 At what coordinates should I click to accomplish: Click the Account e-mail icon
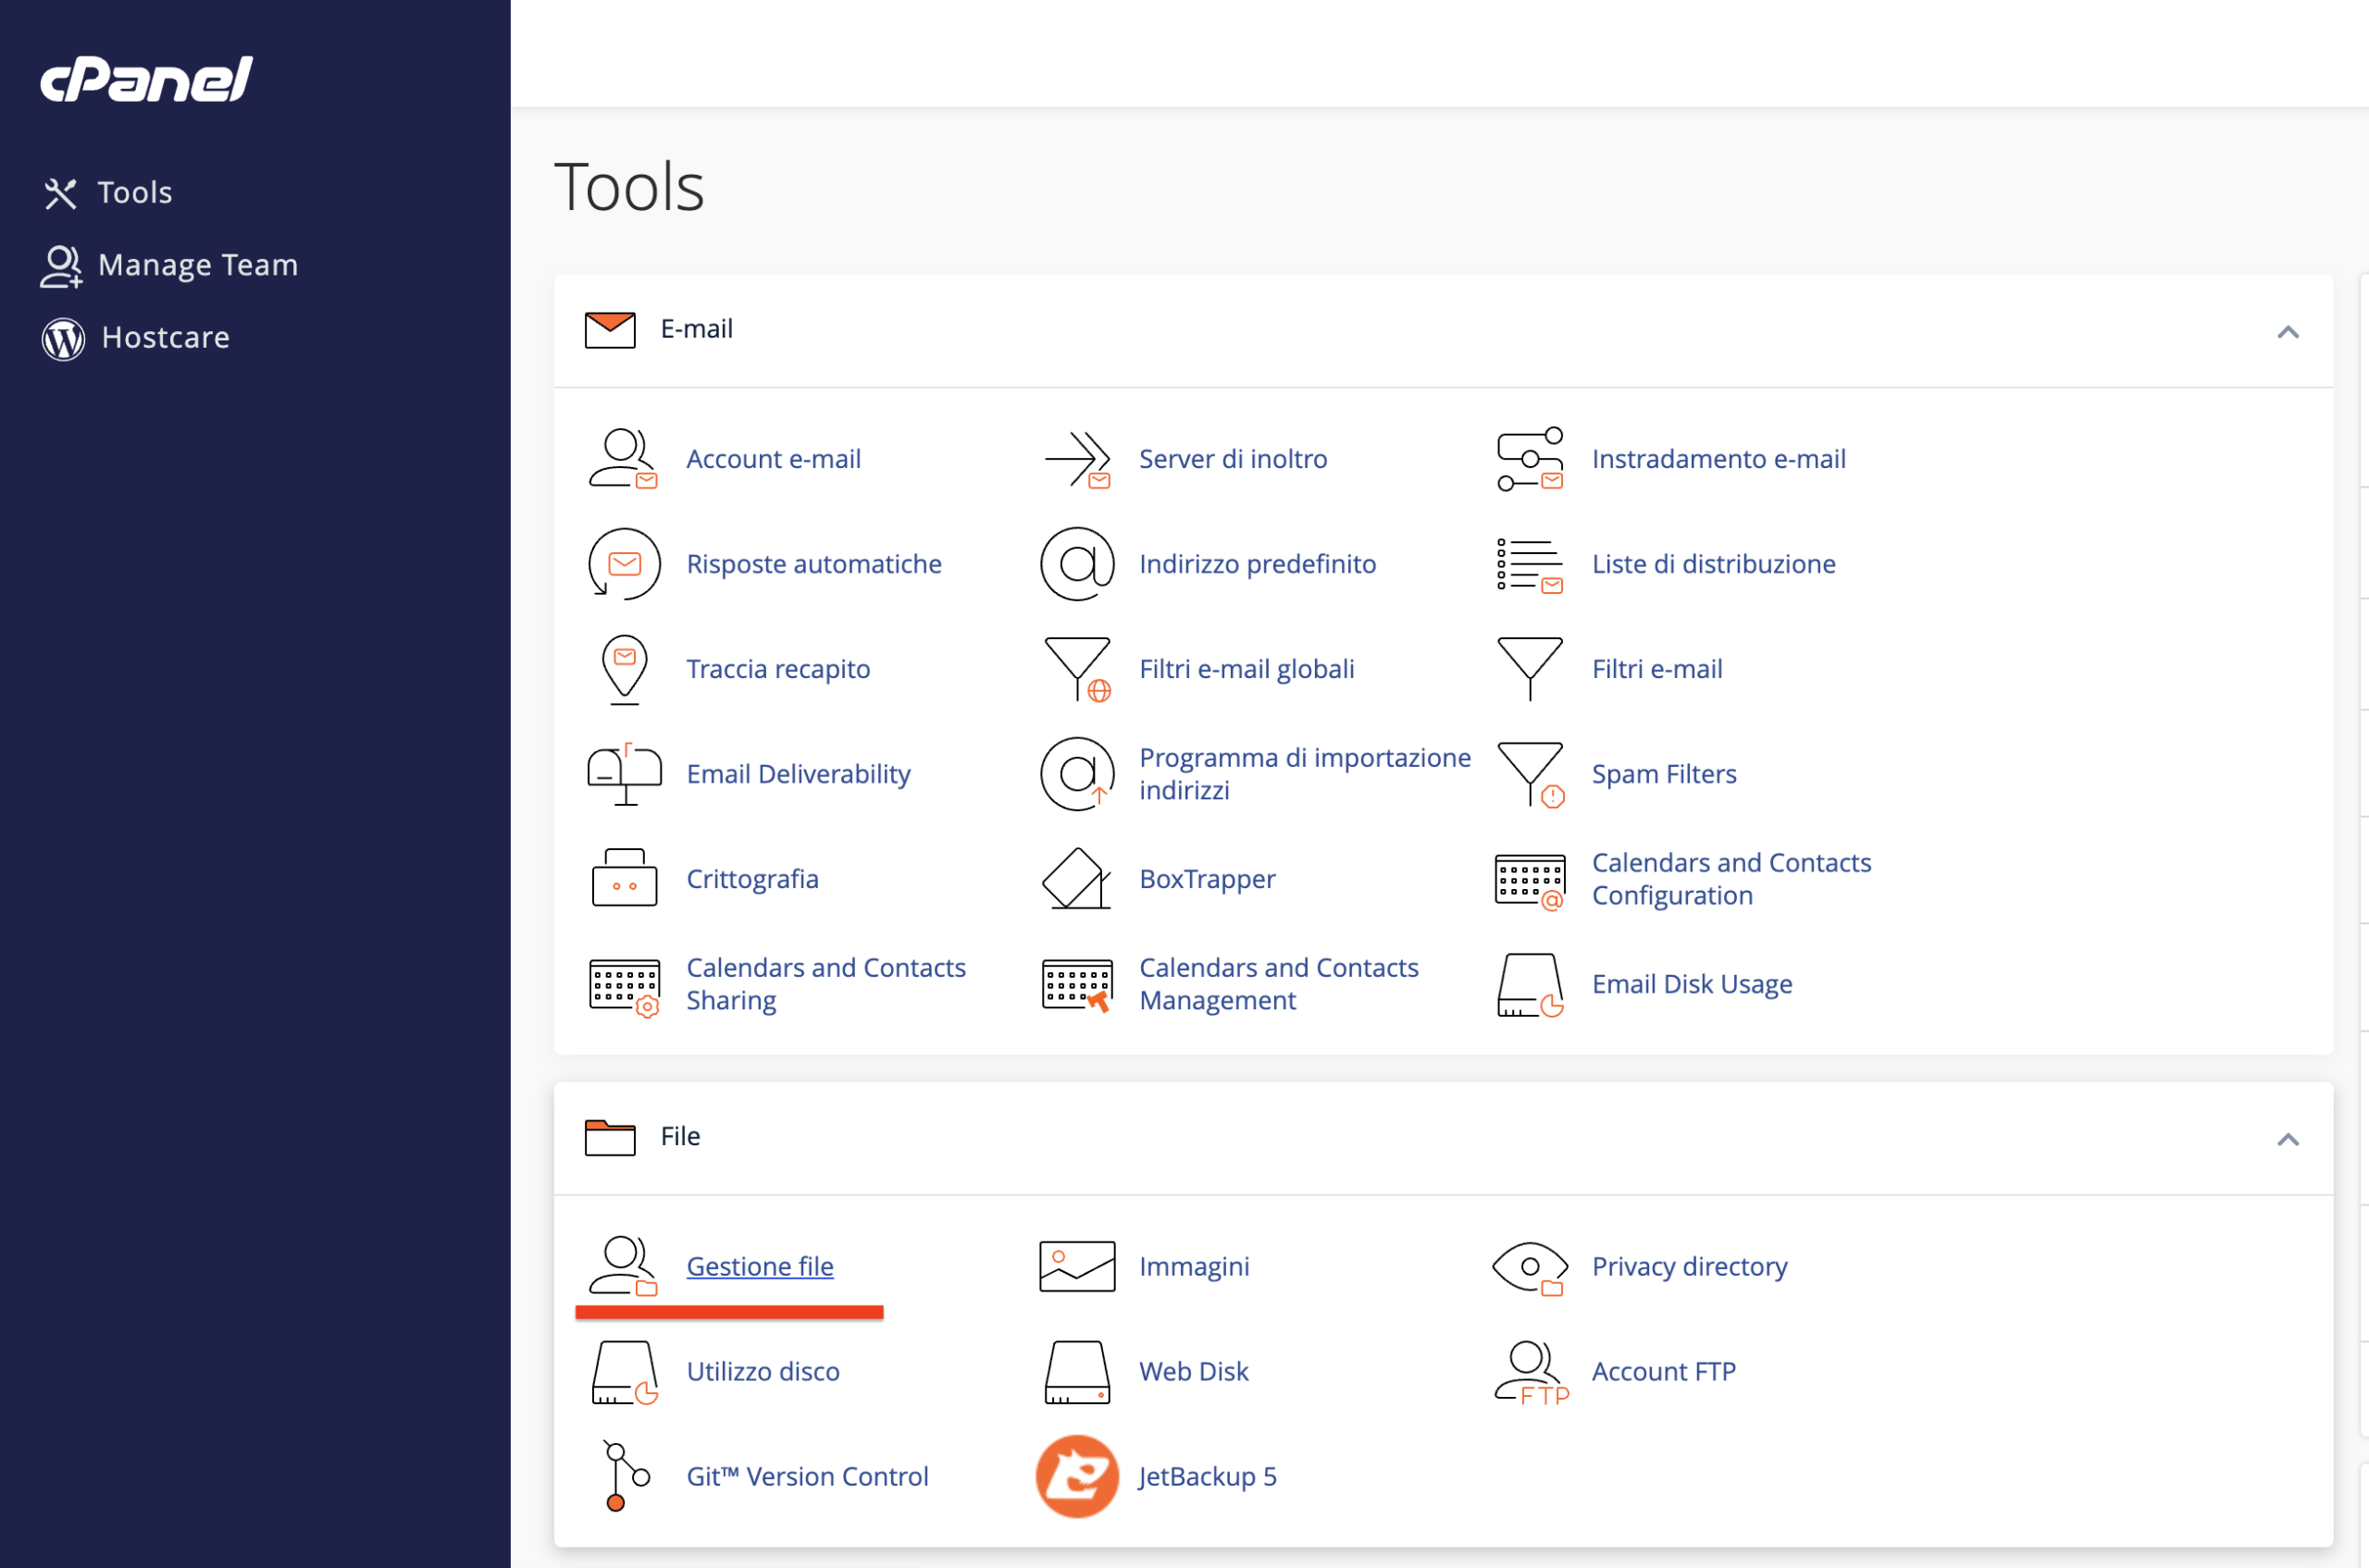(x=624, y=459)
